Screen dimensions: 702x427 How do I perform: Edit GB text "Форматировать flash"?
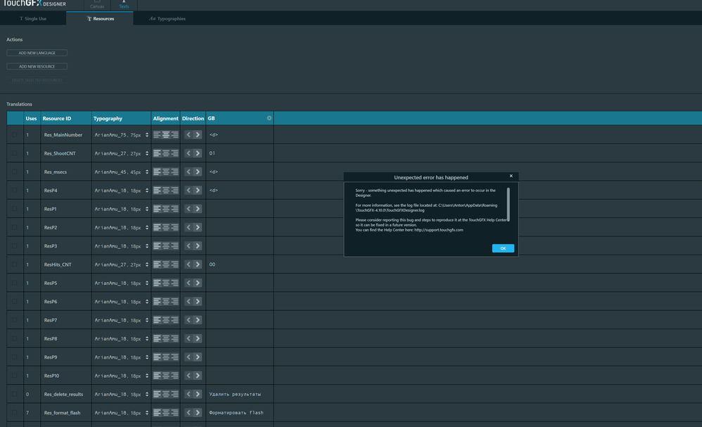click(236, 413)
